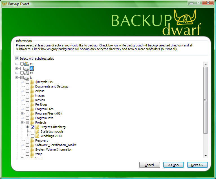Click the Backup Dwarf title bar helmet icon
Viewport: 216px width, 179px height.
(x=5, y=4)
